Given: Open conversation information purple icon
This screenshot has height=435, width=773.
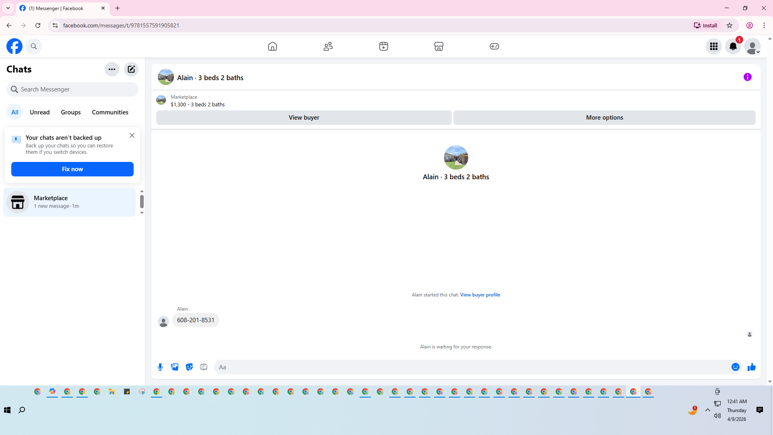Looking at the screenshot, I should click(x=747, y=77).
